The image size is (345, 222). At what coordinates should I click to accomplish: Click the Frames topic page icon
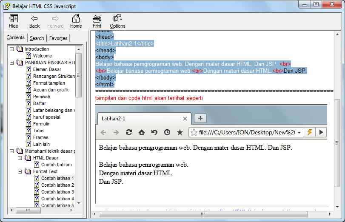[29, 137]
